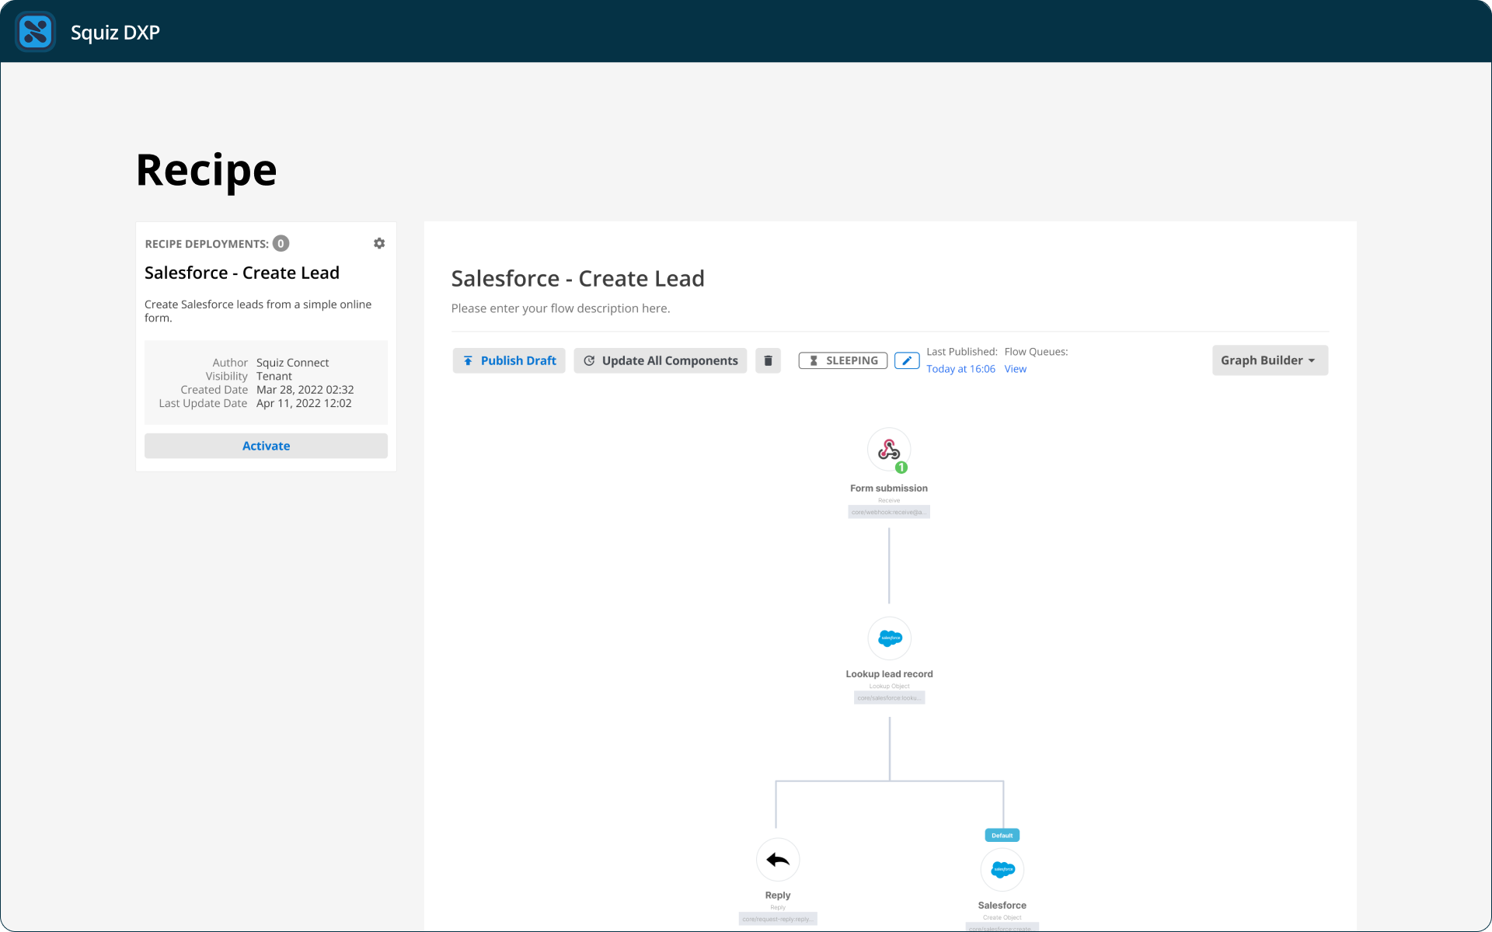1492x932 pixels.
Task: Open the Today at 16:06 link
Action: point(960,369)
